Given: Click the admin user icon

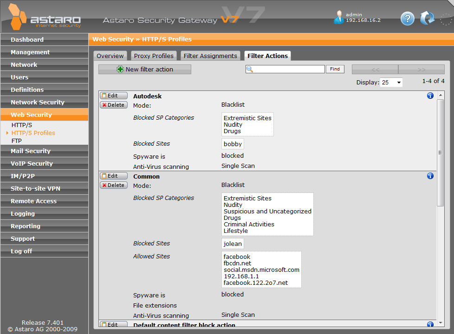Looking at the screenshot, I should coord(338,17).
